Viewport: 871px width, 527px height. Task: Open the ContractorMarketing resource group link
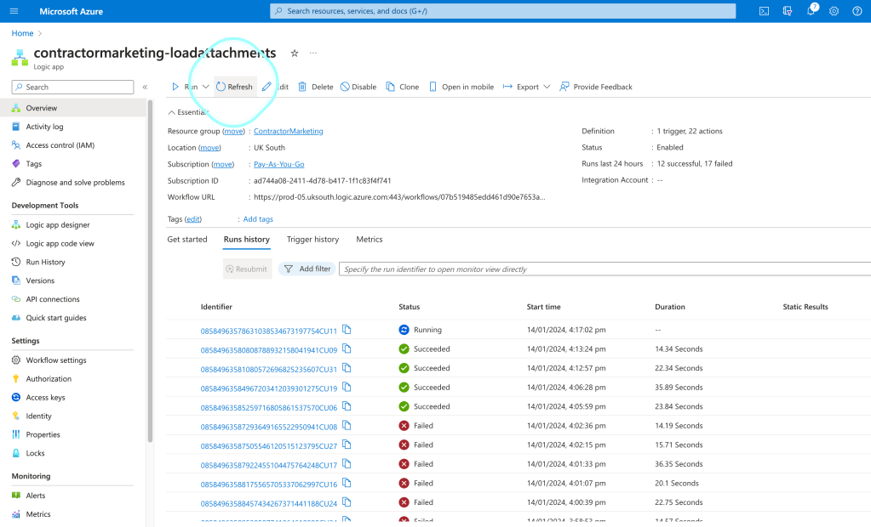[x=289, y=132]
